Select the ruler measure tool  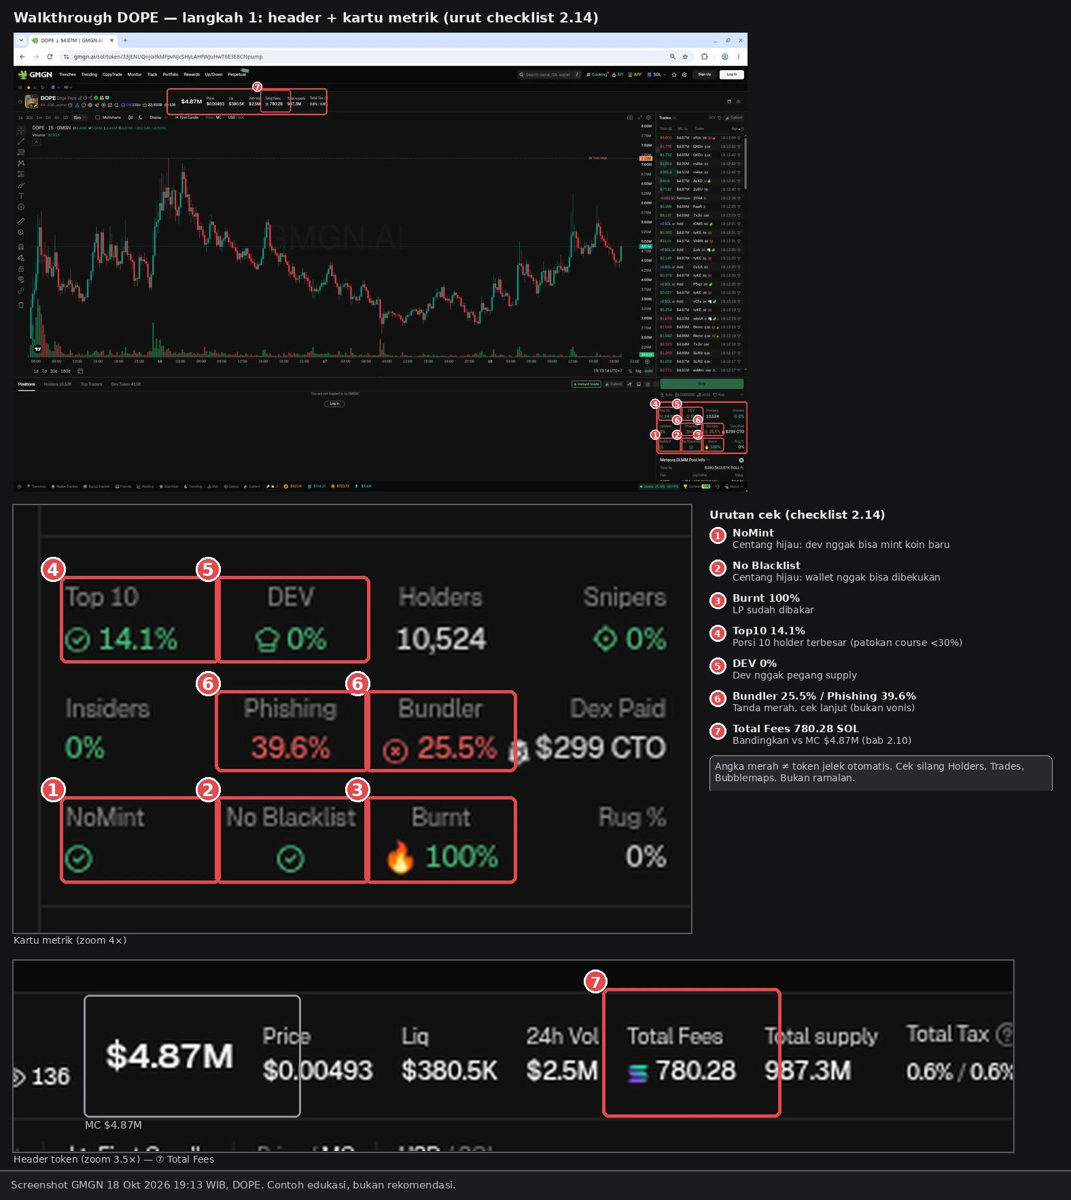coord(21,222)
